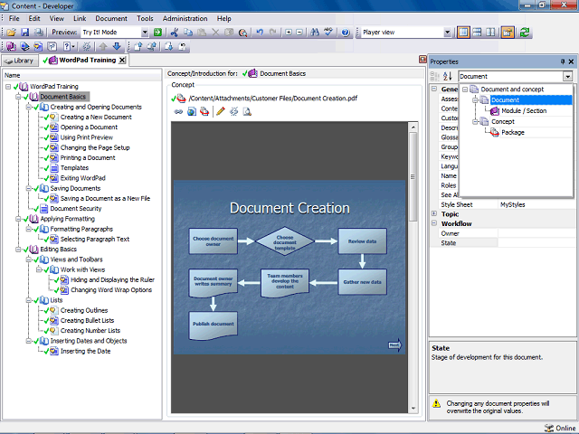Collapse the Workflow property category

click(434, 223)
